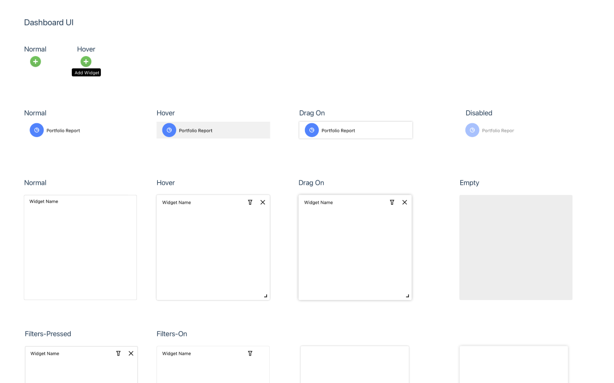Close the Hover widget with its X icon
Viewport: 614px width, 383px height.
262,202
